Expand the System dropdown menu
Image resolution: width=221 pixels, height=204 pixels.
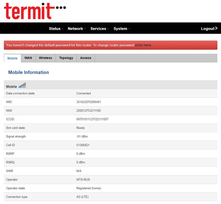[122, 29]
